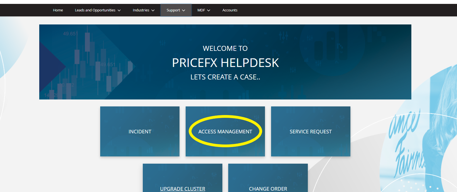This screenshot has width=457, height=192.
Task: Follow the Upgrade Cluster link
Action: pos(183,189)
